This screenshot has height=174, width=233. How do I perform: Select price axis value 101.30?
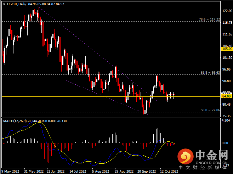point(227,57)
